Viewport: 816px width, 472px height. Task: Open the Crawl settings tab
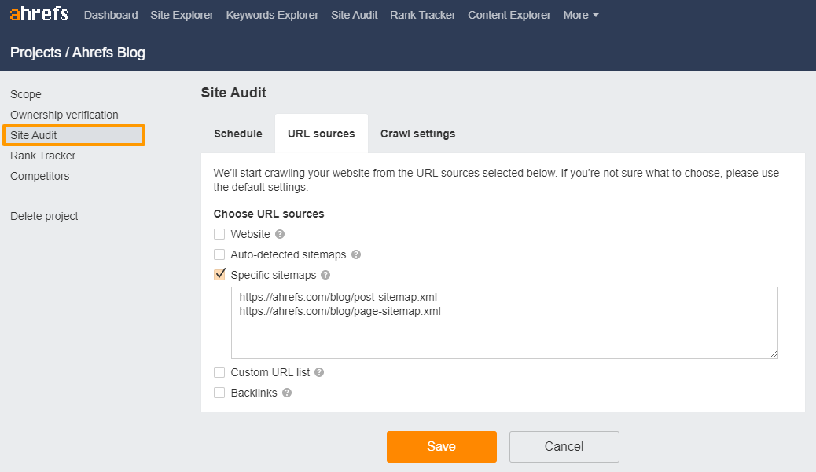[x=417, y=134]
